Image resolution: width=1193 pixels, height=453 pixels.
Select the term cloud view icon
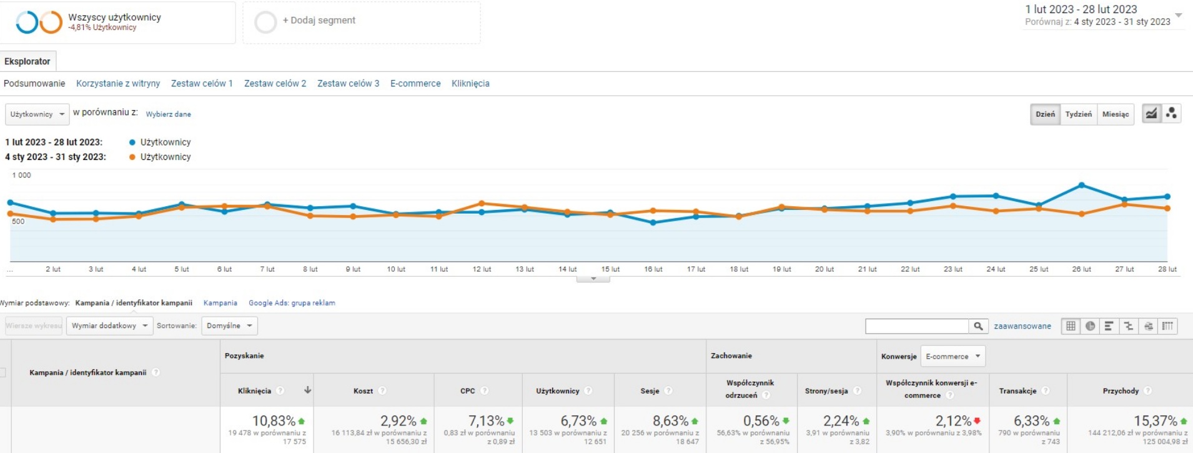coord(1148,326)
